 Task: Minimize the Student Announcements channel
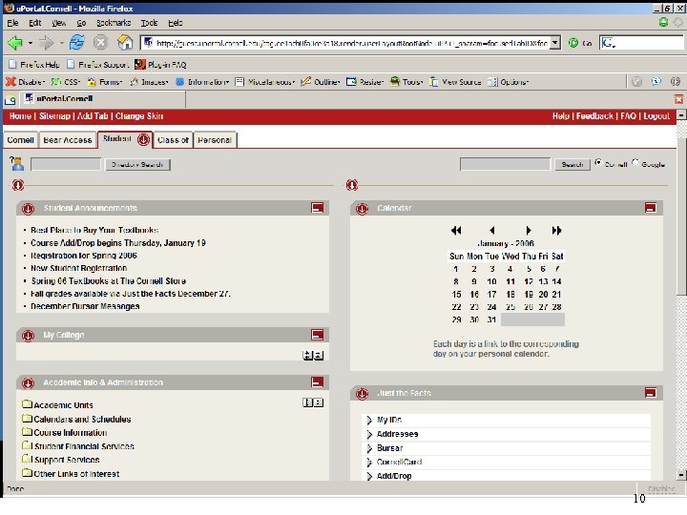coord(317,208)
